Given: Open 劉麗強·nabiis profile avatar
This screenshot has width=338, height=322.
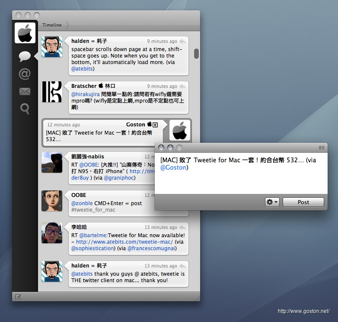Looking at the screenshot, I should 52,162.
